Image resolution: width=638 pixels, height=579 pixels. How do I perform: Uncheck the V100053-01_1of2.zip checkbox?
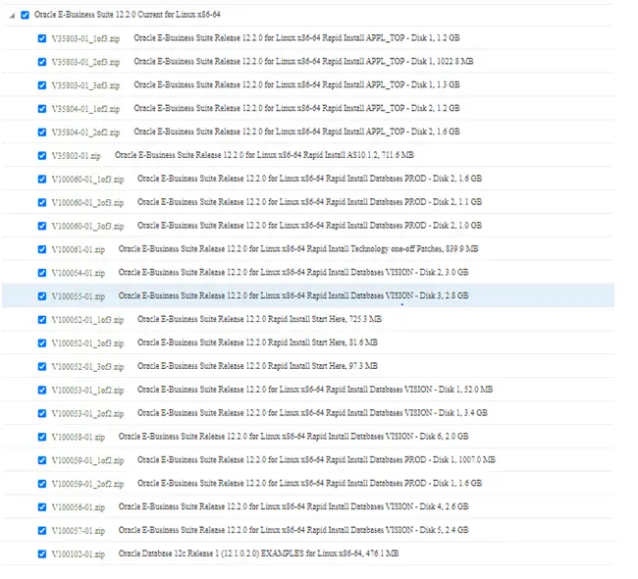pos(42,390)
